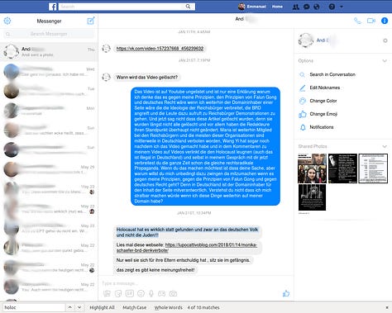
Task: Select Edit Nicknames option
Action: [325, 88]
